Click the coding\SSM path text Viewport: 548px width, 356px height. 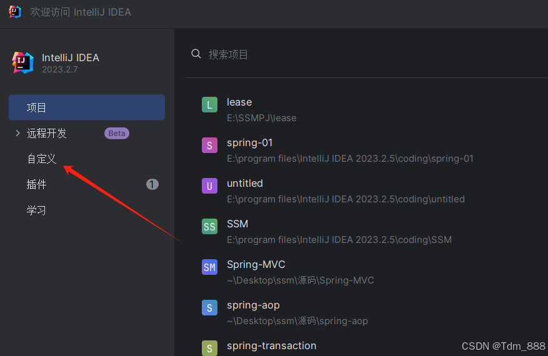click(x=339, y=240)
